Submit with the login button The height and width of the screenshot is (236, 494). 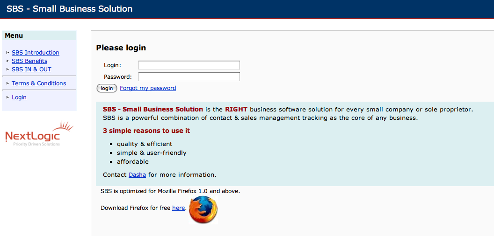click(x=107, y=88)
